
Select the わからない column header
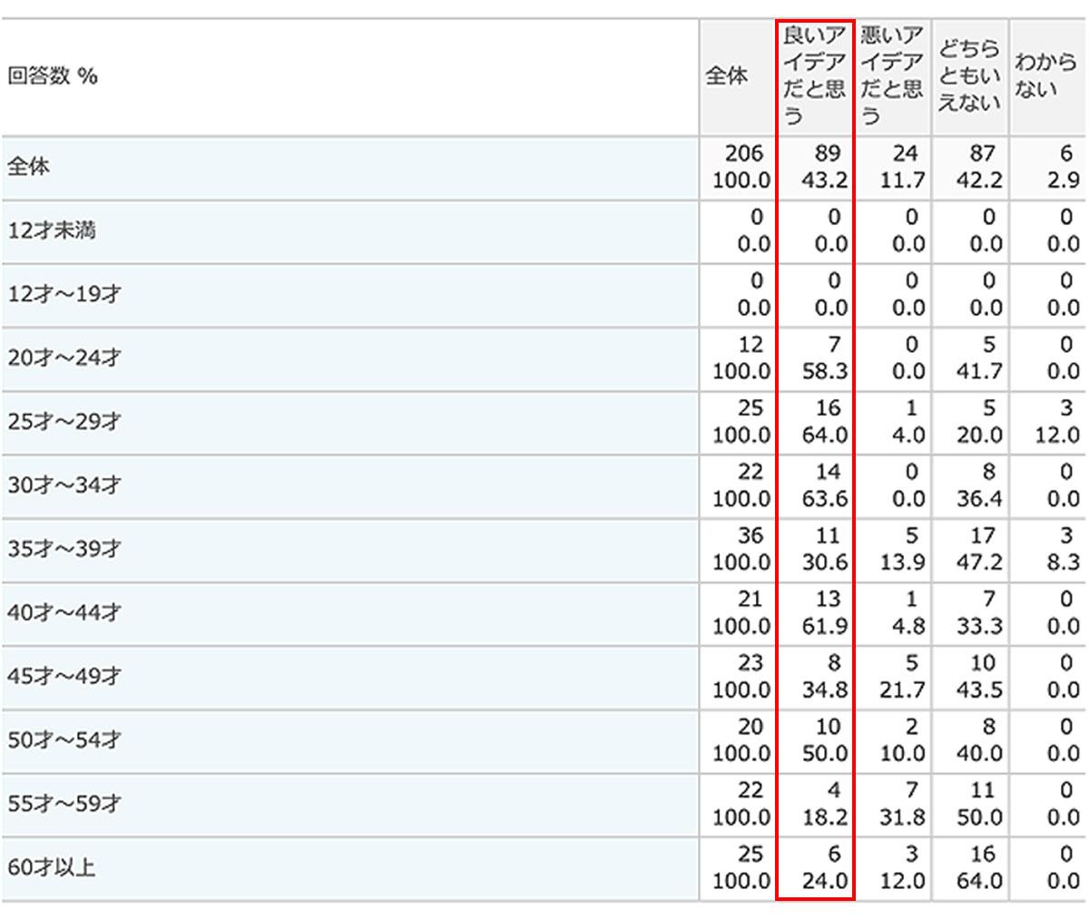(1045, 77)
